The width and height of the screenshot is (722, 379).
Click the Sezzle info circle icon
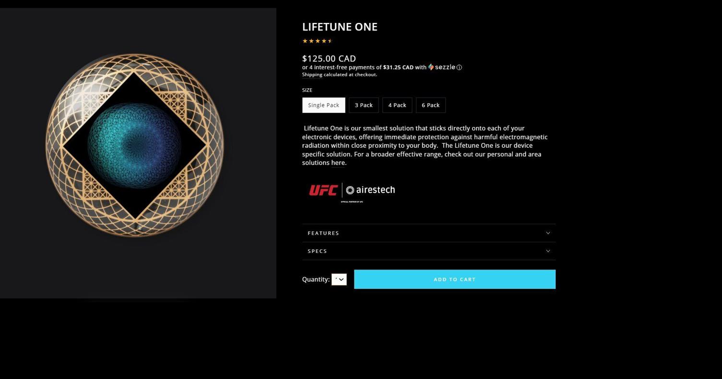pos(459,68)
